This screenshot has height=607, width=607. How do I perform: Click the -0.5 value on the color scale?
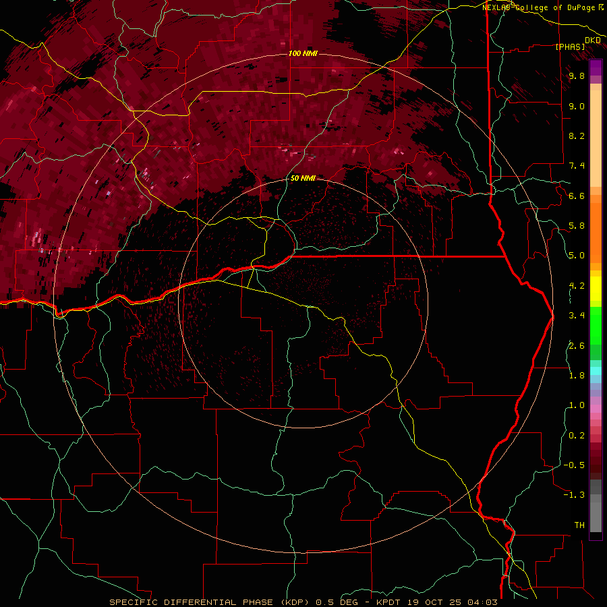coord(574,465)
